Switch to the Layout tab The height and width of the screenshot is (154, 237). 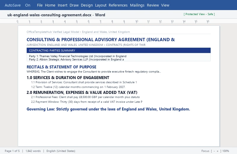pos(101,5)
